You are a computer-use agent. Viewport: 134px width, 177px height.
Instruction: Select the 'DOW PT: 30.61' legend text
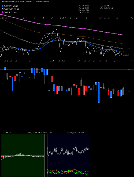coord(11,12)
